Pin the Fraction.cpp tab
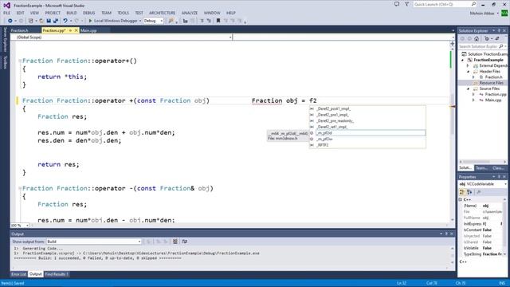This screenshot has width=510, height=287. (70, 30)
